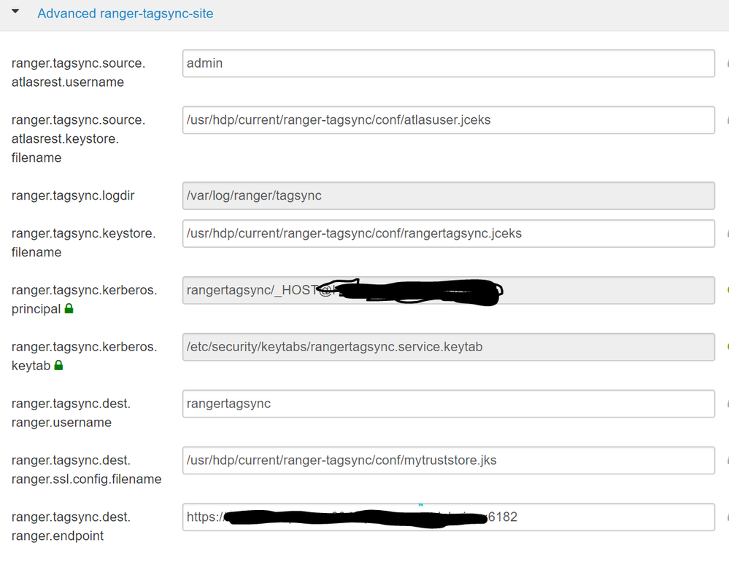Focus the dest ranger.username field with rangertagsync
The height and width of the screenshot is (564, 729).
click(448, 404)
